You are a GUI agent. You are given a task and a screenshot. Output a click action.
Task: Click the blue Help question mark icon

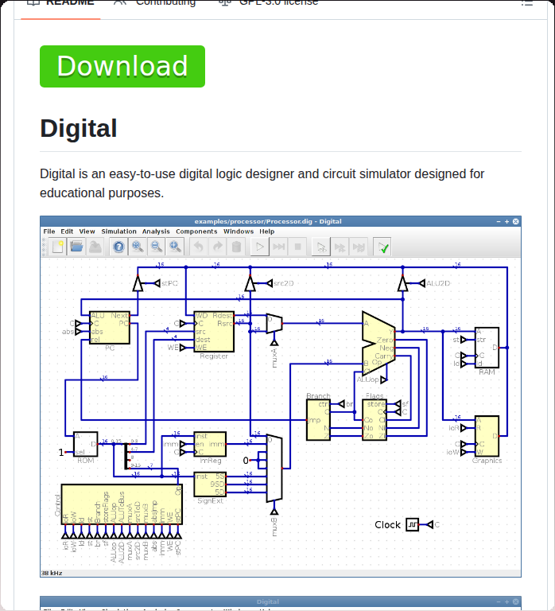click(x=118, y=247)
